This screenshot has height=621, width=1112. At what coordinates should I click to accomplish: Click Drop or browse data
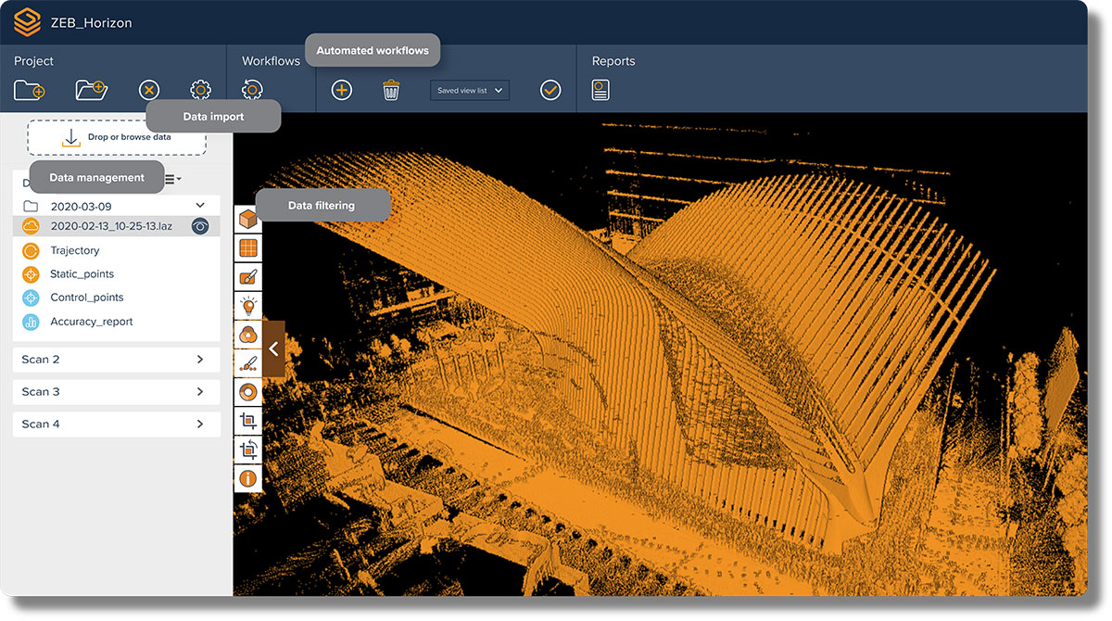pos(117,136)
